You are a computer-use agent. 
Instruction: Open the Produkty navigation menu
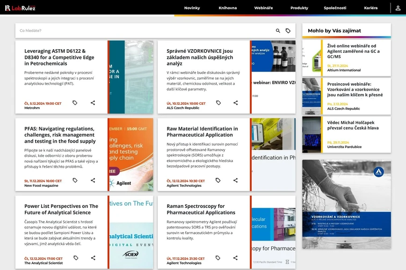click(299, 7)
